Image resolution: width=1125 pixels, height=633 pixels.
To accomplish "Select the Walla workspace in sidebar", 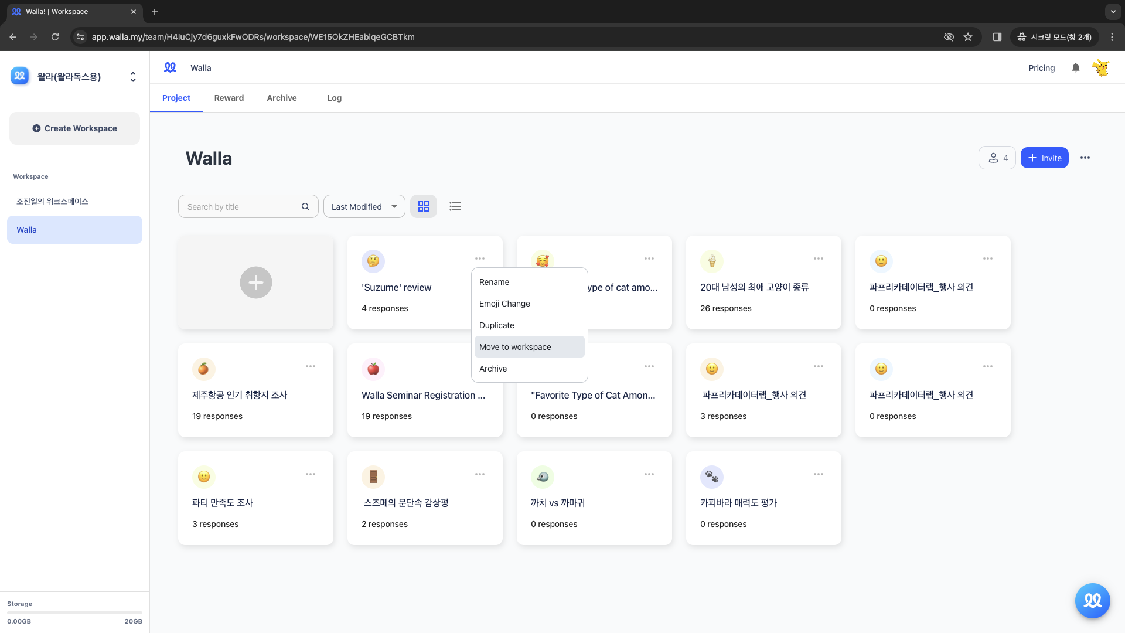I will click(74, 230).
